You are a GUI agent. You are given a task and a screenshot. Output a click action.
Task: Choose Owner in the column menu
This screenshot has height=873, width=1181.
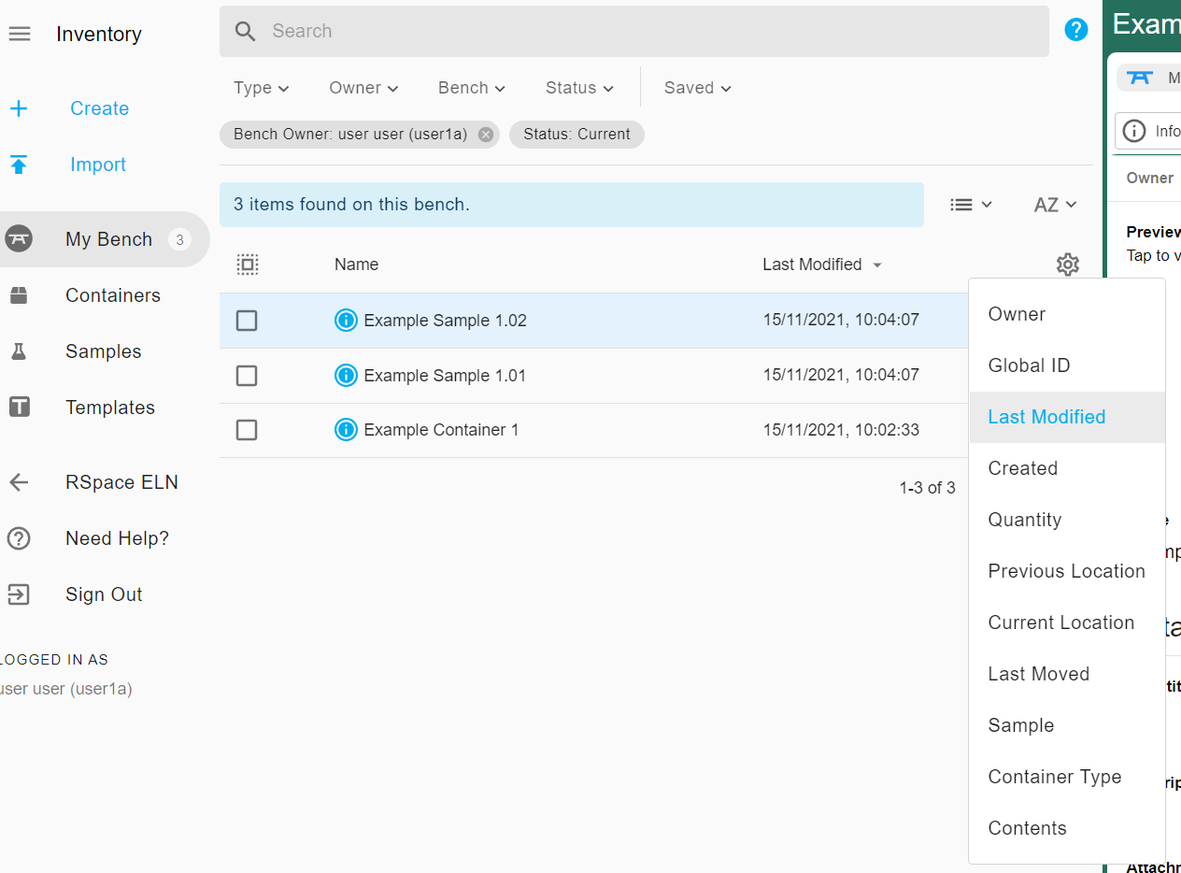coord(1067,314)
